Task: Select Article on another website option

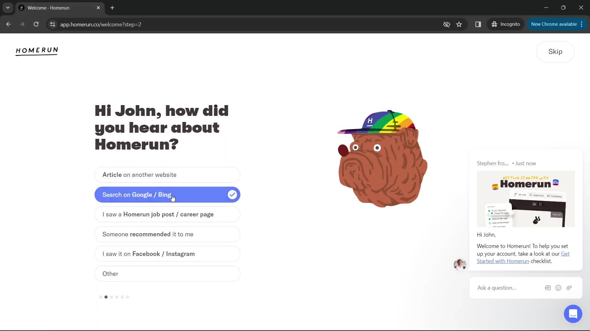Action: (167, 175)
